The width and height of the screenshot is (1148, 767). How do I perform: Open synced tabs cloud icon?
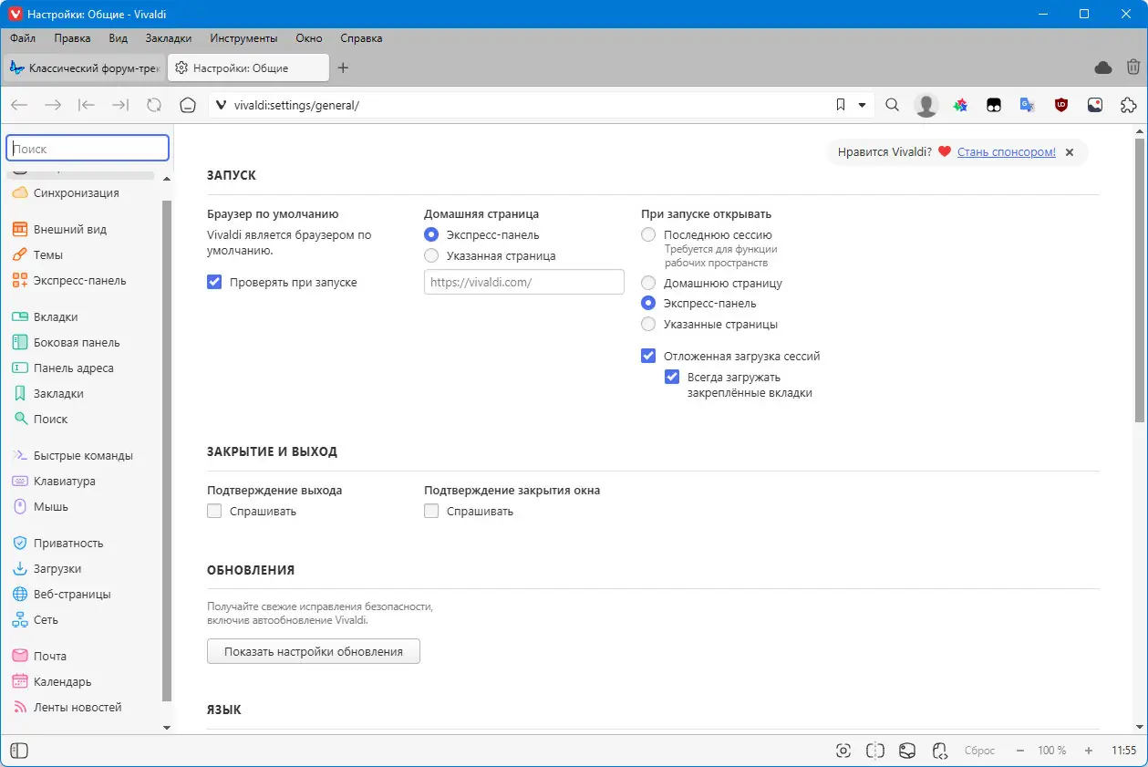[1102, 67]
